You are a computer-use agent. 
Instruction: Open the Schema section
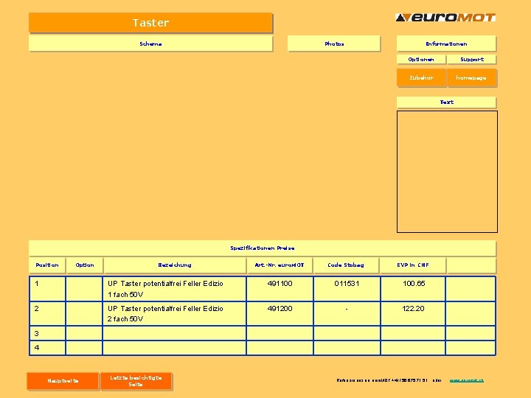[150, 43]
